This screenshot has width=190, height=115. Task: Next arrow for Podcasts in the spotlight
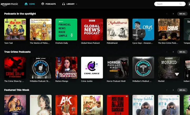click(x=173, y=14)
